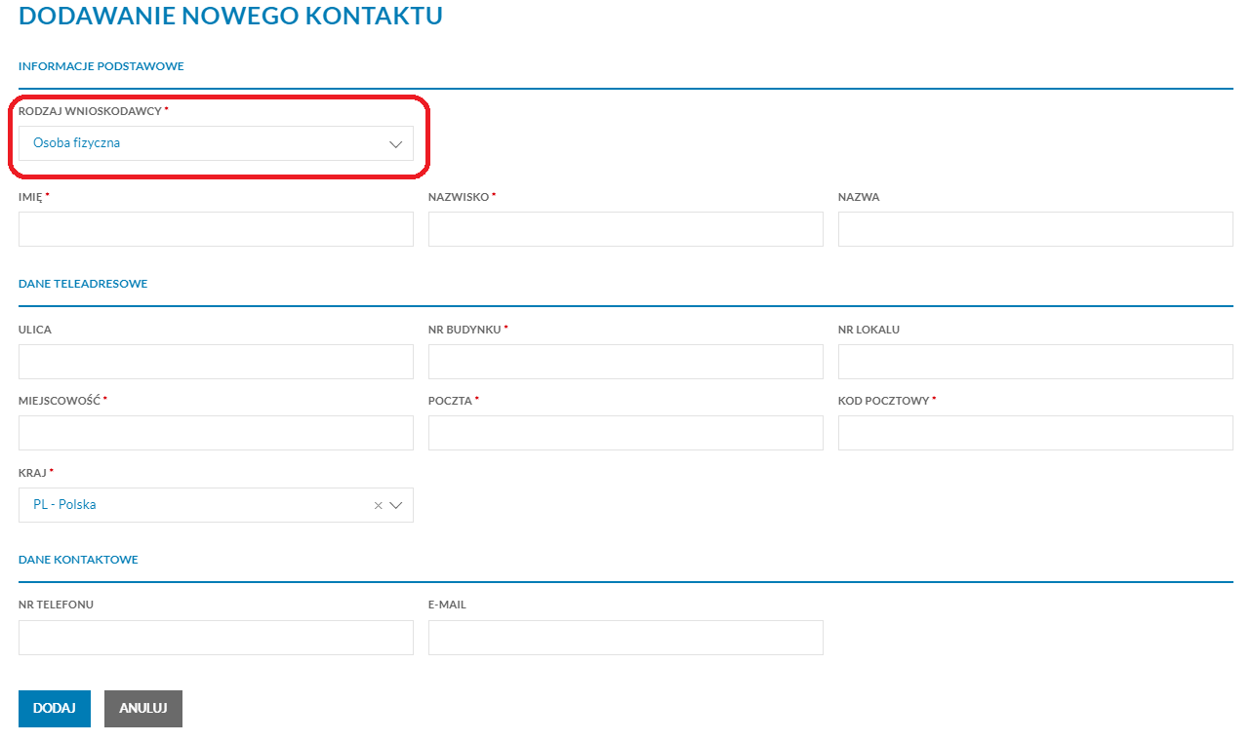Click the Kraj dropdown arrow icon
Screen dimensions: 1252x742
pos(396,504)
